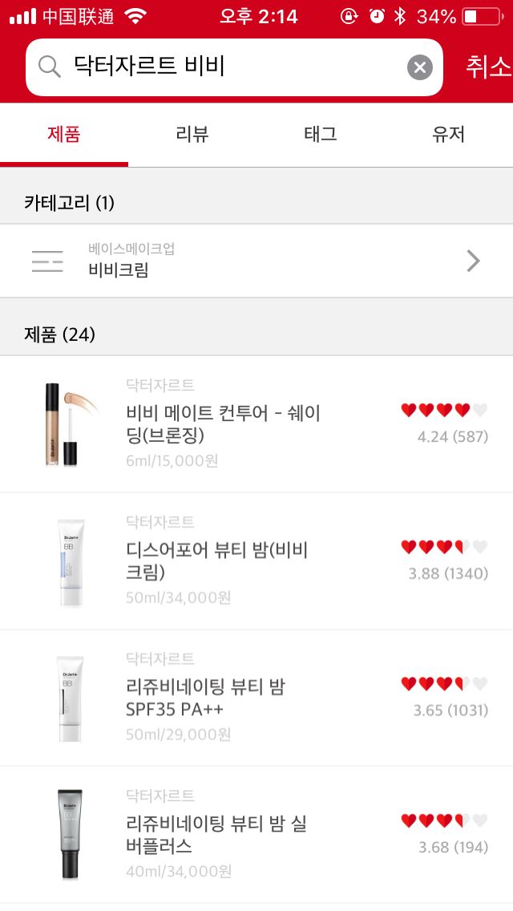Clear the search text with X icon
Image resolution: width=513 pixels, height=911 pixels.
[420, 67]
